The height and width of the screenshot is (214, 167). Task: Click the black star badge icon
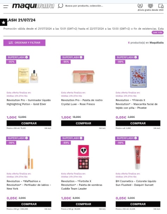4,22
